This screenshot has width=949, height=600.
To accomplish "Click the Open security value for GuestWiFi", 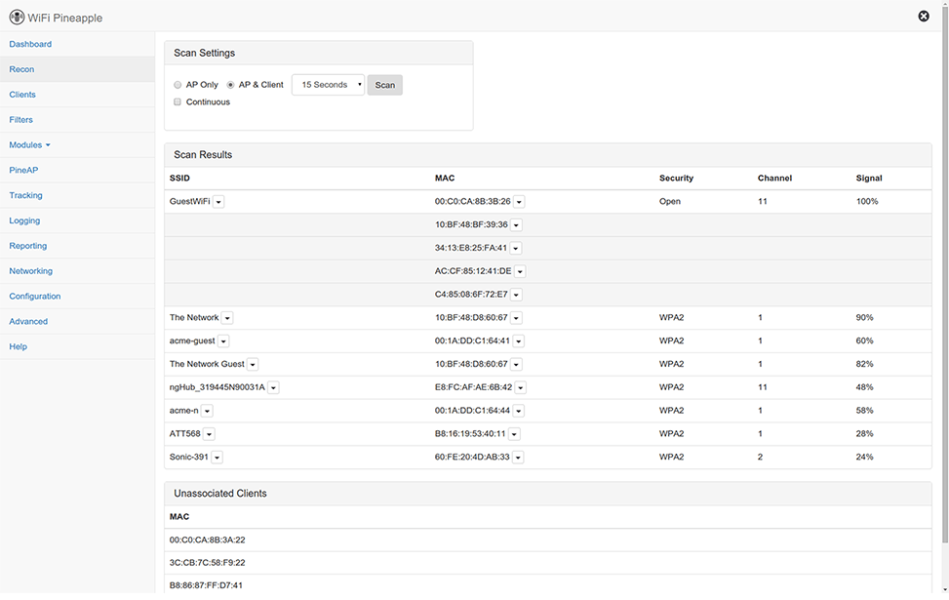I will tap(670, 201).
